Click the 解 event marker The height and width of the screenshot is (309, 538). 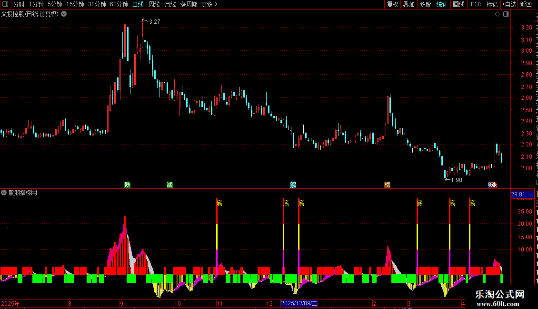click(x=293, y=184)
